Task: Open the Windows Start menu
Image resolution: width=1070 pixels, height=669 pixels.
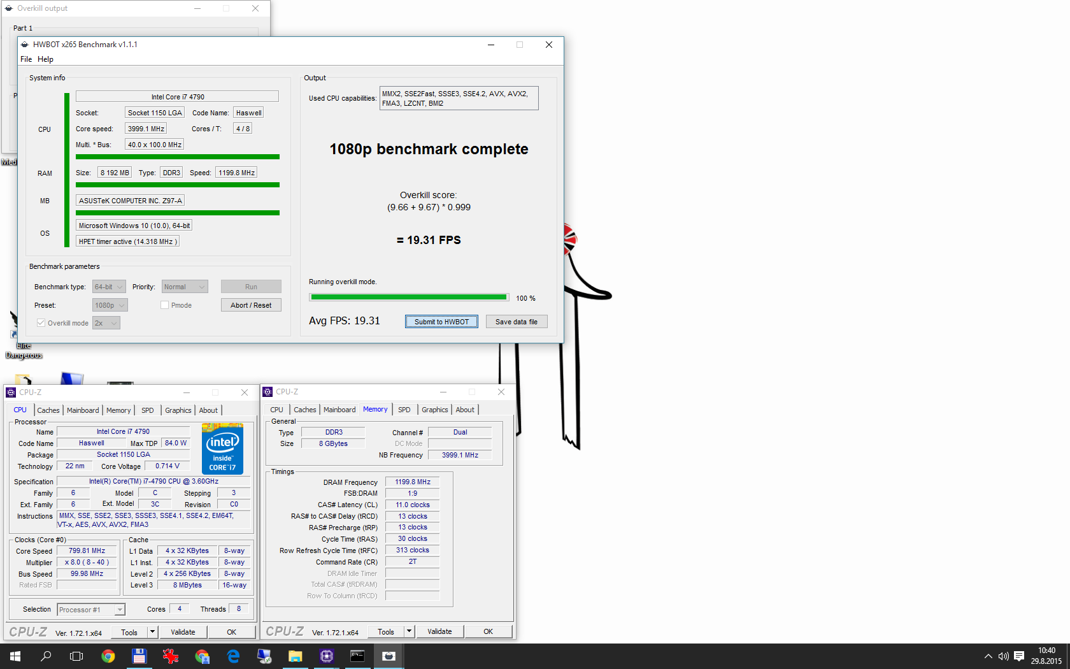Action: 15,656
